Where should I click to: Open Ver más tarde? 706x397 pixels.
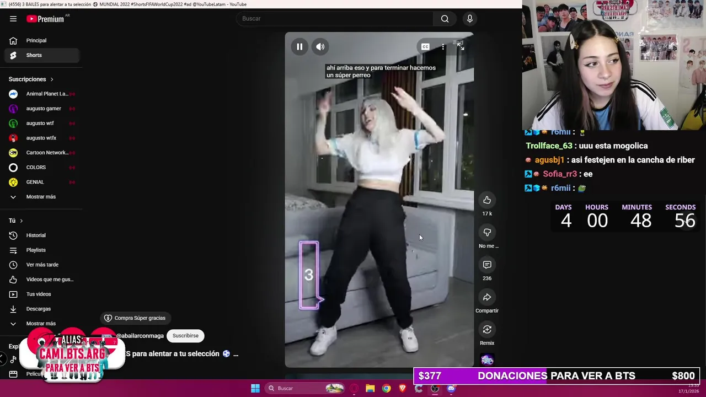coord(42,265)
